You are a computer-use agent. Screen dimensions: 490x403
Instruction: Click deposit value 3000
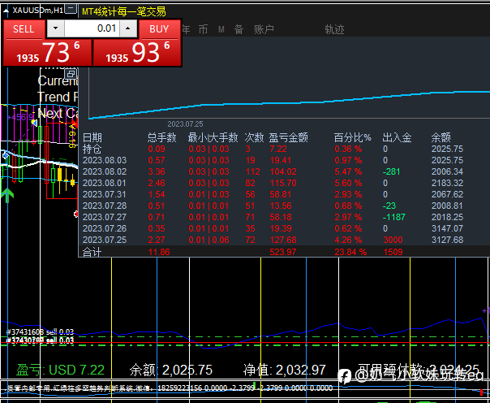click(393, 240)
